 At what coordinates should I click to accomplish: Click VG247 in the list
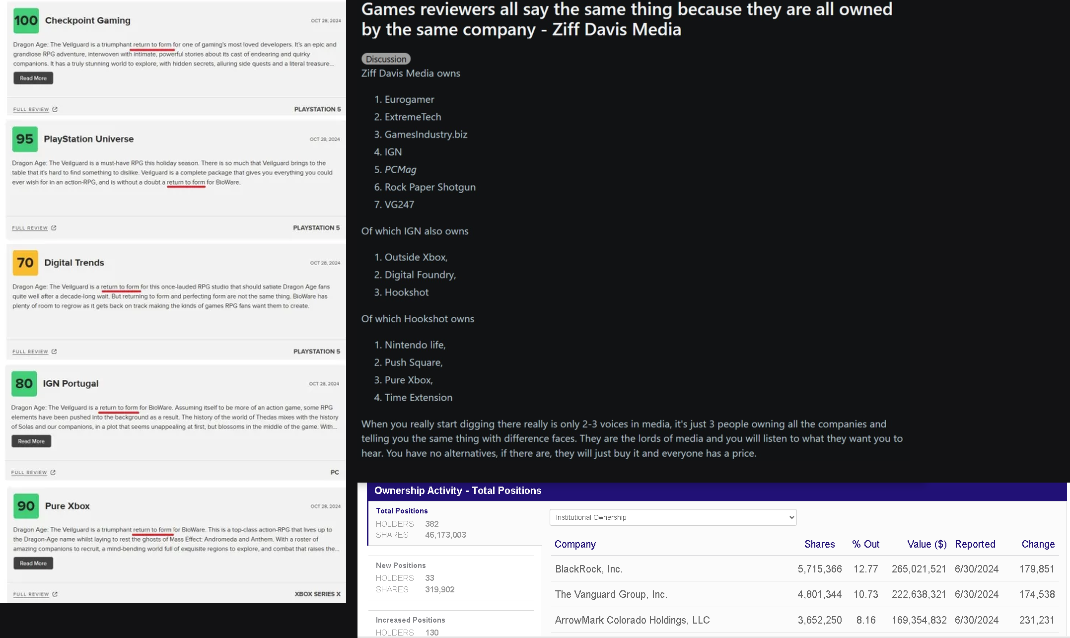pyautogui.click(x=399, y=205)
